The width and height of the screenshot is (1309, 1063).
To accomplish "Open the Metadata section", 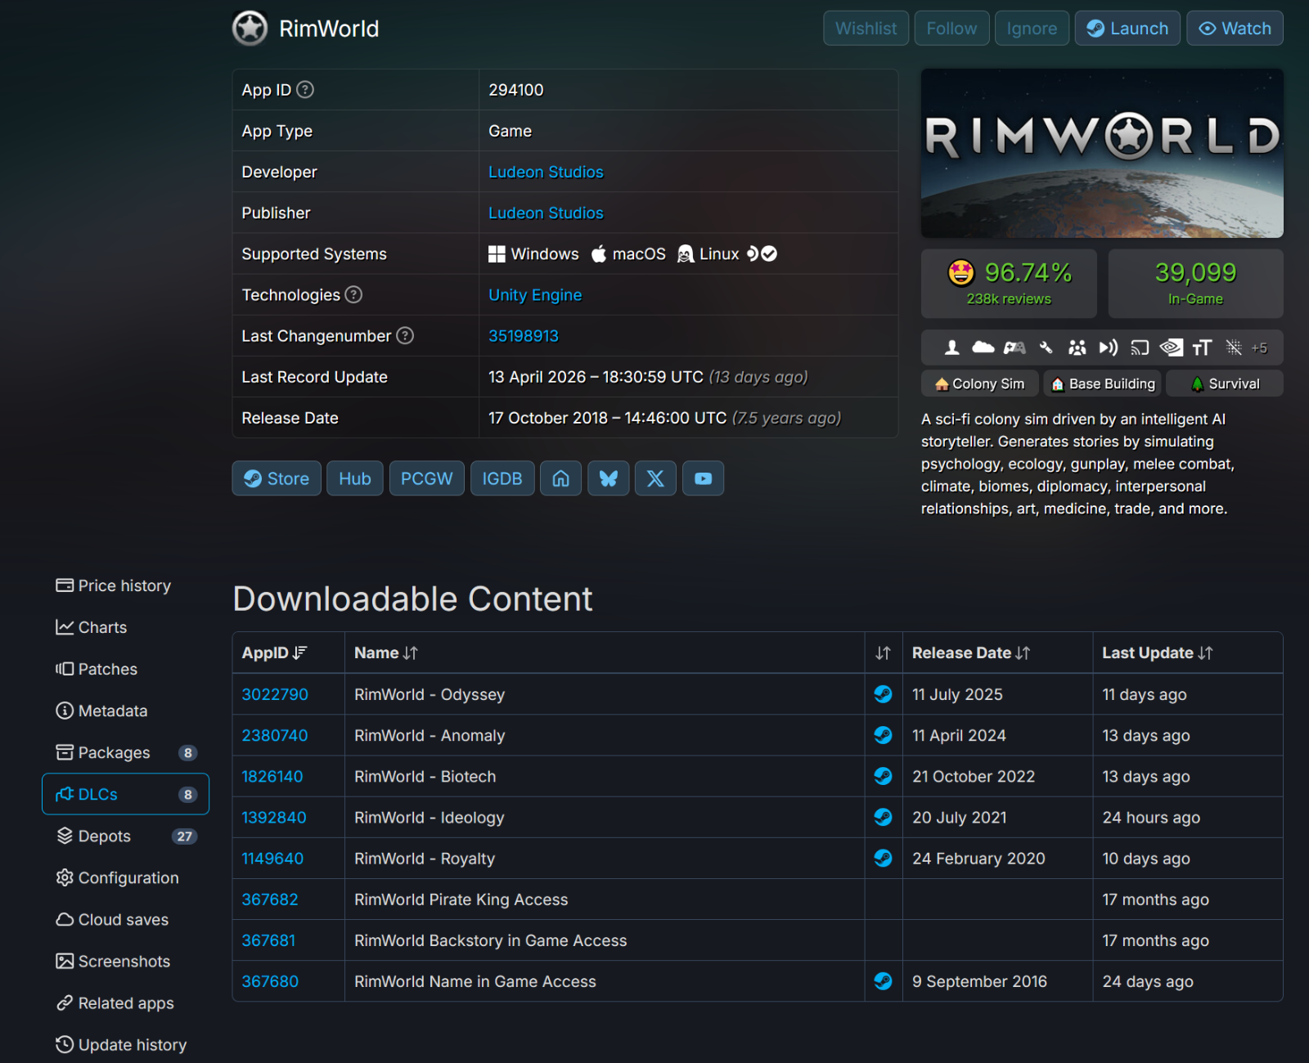I will 125,711.
